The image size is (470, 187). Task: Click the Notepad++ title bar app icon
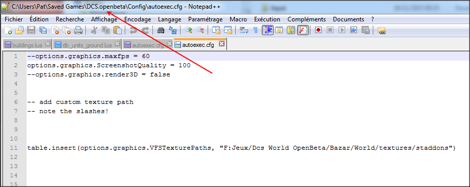[x=5, y=6]
